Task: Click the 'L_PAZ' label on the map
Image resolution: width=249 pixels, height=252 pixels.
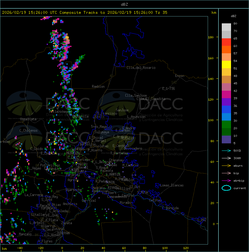Action: [x=202, y=220]
